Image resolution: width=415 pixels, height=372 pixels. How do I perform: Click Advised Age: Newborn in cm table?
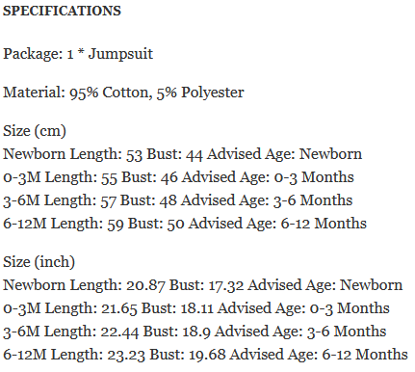pos(284,154)
